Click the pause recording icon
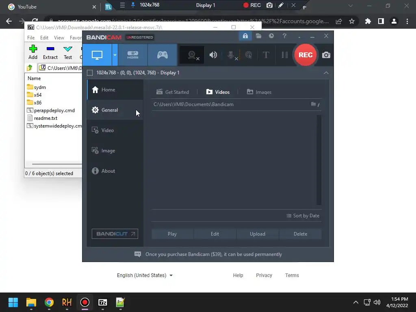The width and height of the screenshot is (416, 312). (x=285, y=55)
